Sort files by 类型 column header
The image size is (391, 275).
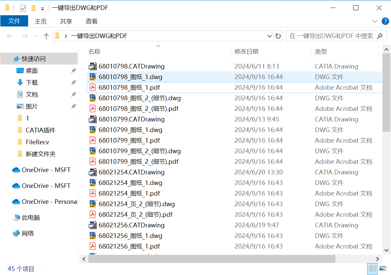coord(321,52)
